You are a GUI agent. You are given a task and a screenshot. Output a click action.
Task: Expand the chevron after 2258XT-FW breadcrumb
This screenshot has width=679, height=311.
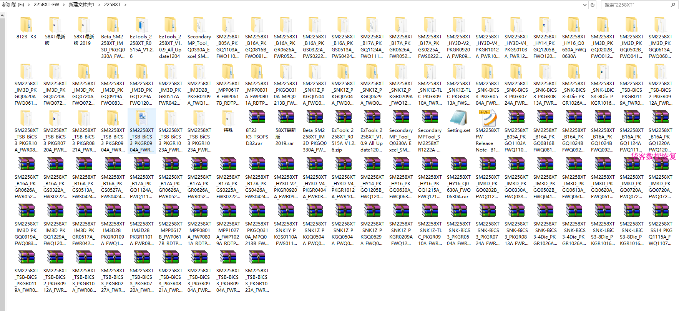(64, 5)
